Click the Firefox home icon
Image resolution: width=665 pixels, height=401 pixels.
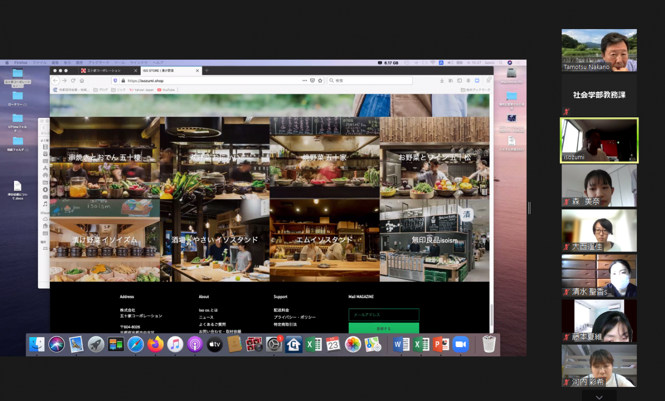82,81
